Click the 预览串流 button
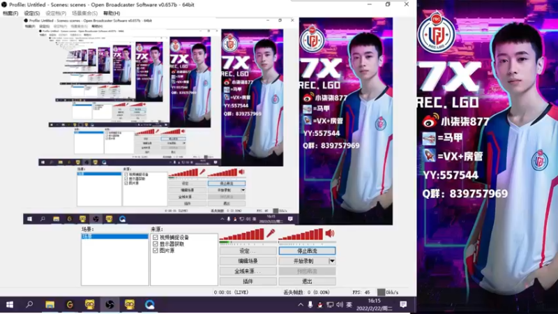The image size is (558, 314). (x=307, y=271)
